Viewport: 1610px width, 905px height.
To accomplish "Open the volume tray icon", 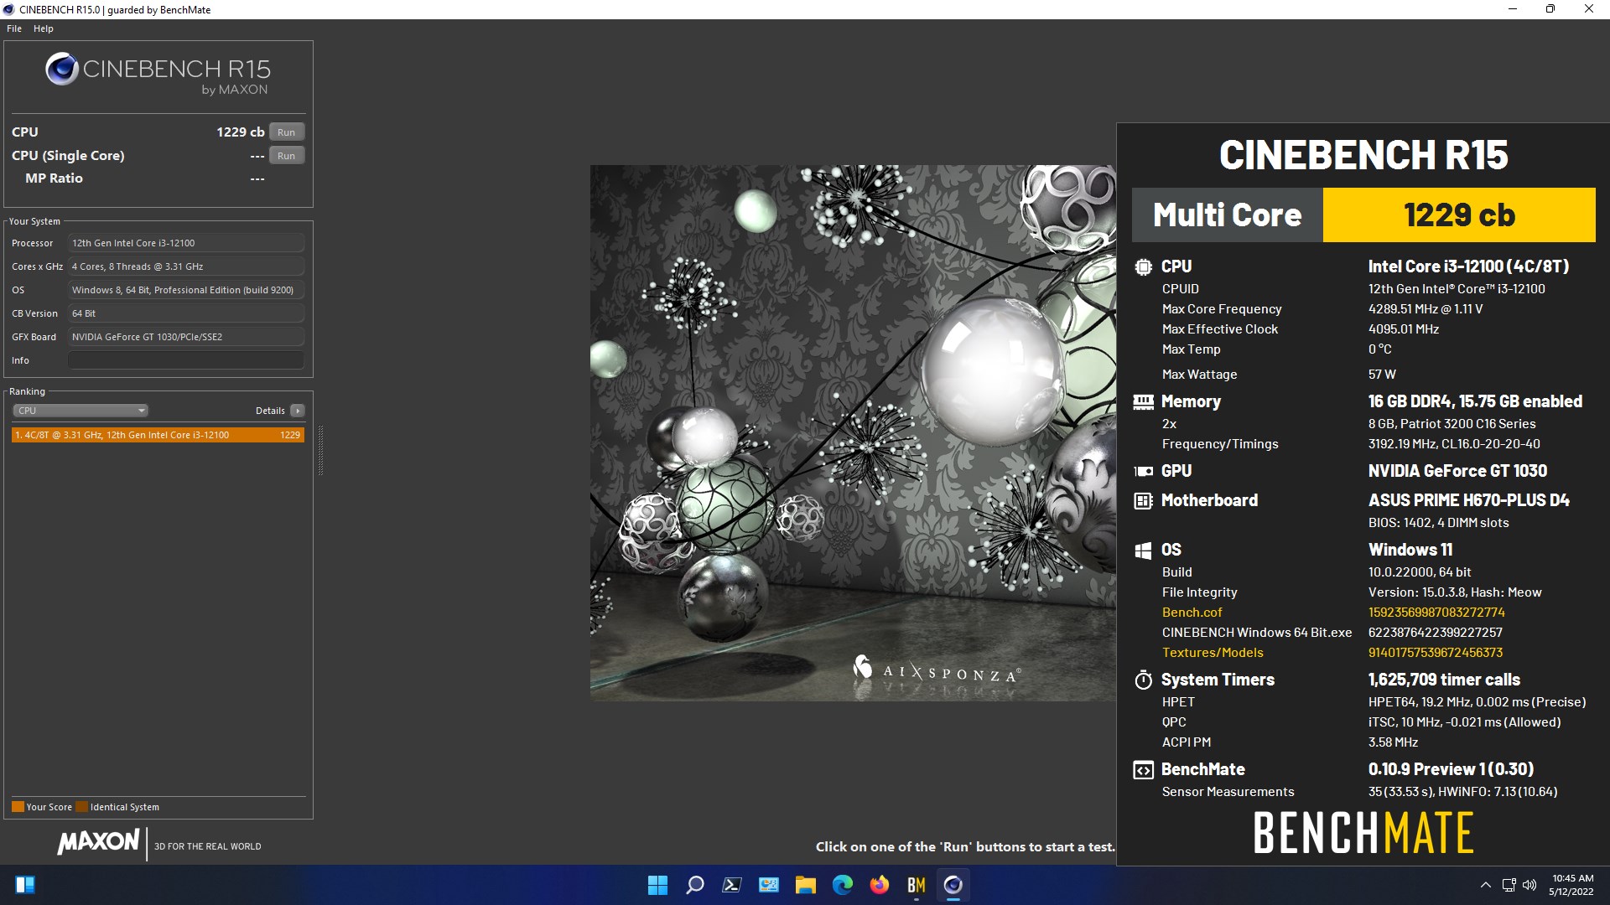I will (1529, 885).
